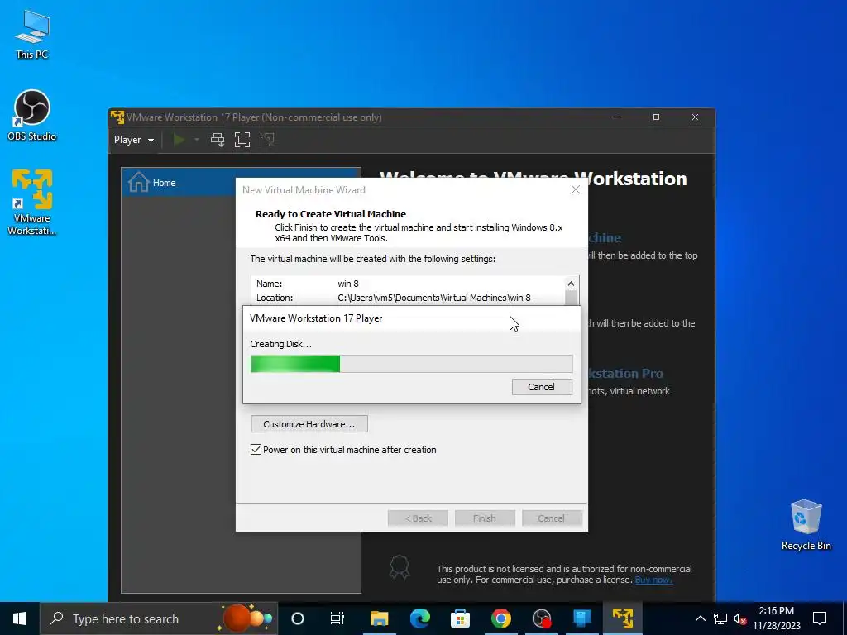Minimize the VMware Workstation Player window
Viewport: 847px width, 635px height.
617,117
